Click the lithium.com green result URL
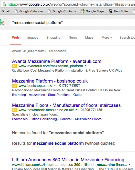Image resolution: width=135 pixels, height=170 pixels. (x=69, y=165)
